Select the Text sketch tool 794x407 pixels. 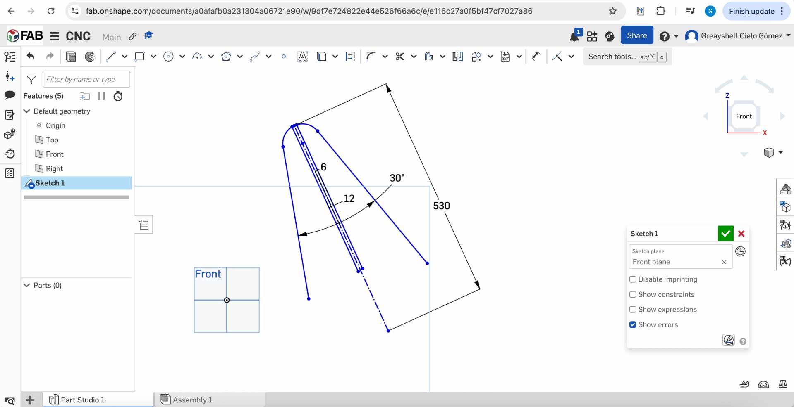click(302, 57)
